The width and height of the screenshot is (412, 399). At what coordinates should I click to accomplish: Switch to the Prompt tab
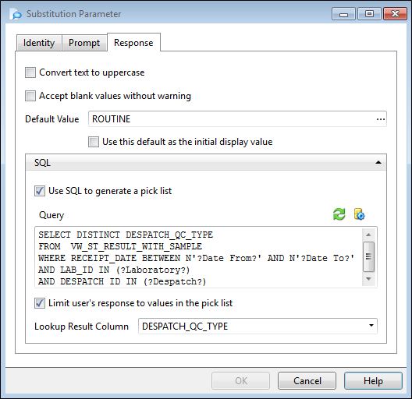point(84,43)
